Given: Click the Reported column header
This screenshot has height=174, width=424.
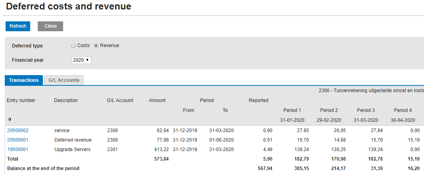Looking at the screenshot, I should pyautogui.click(x=258, y=100).
